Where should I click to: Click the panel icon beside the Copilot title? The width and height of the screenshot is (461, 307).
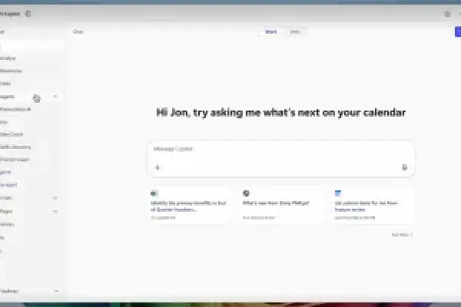tap(28, 14)
